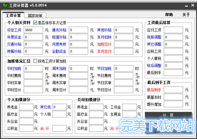
Task: Focus the 班值补贴 input field
Action: point(78,37)
